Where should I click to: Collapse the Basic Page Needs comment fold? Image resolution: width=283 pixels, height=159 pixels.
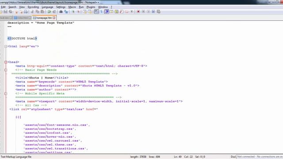click(x=6, y=70)
